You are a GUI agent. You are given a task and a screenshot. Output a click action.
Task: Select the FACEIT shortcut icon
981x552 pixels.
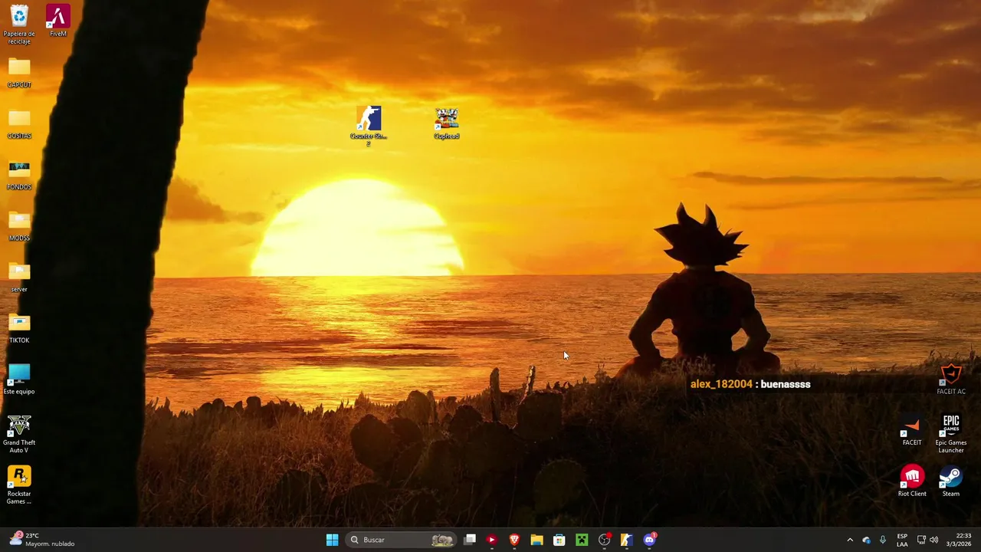pos(912,431)
